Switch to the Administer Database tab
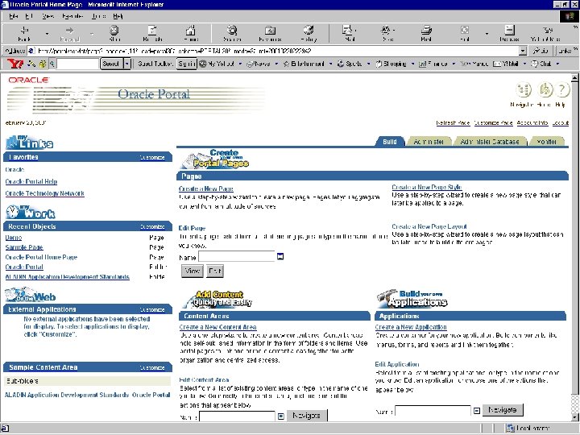The image size is (580, 435). click(490, 142)
